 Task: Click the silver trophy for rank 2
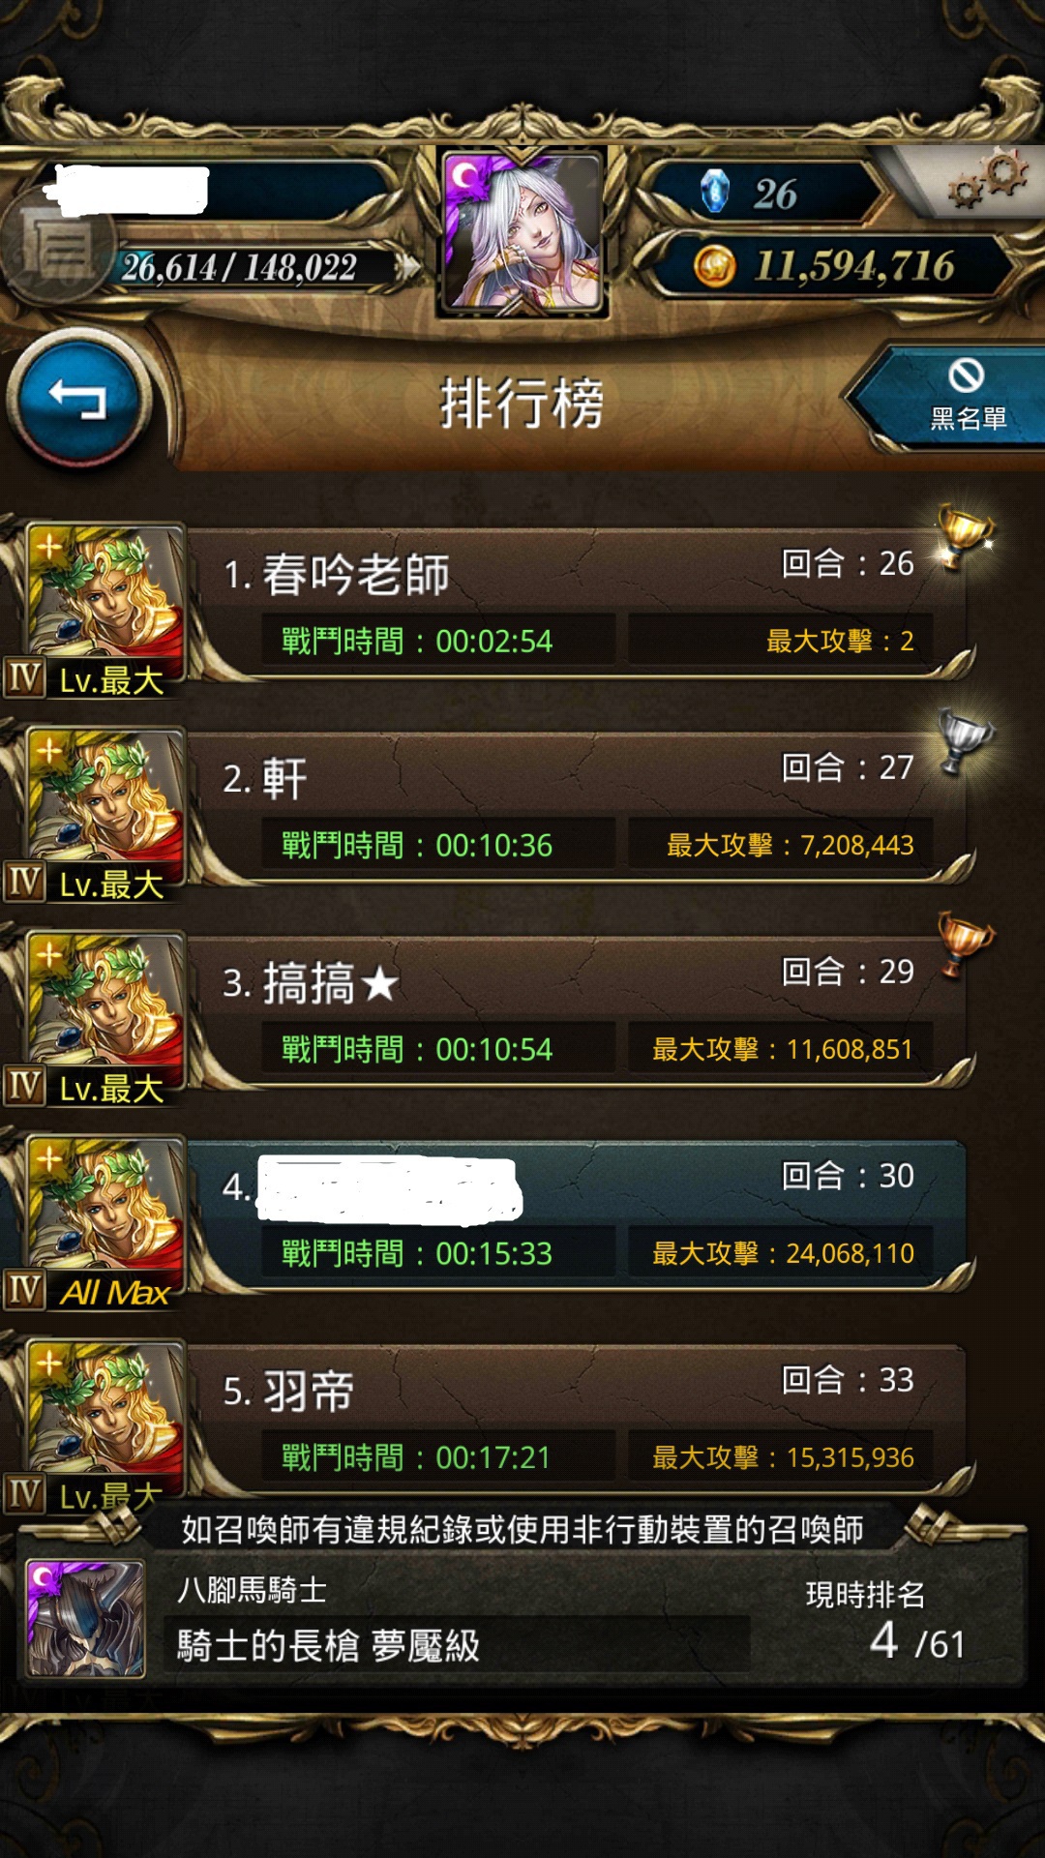click(x=964, y=740)
